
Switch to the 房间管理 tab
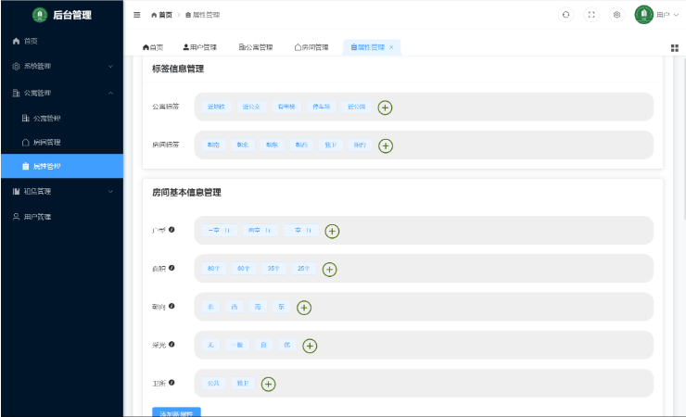tap(311, 47)
